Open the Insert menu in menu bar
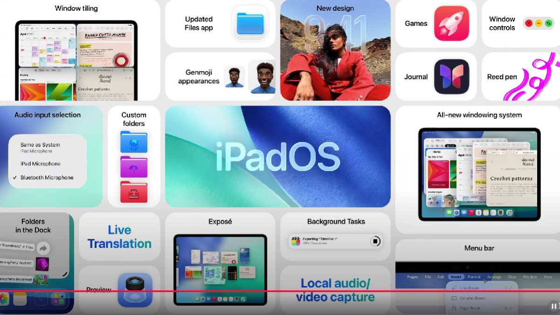Screen dimensions: 560x315 tap(456, 277)
